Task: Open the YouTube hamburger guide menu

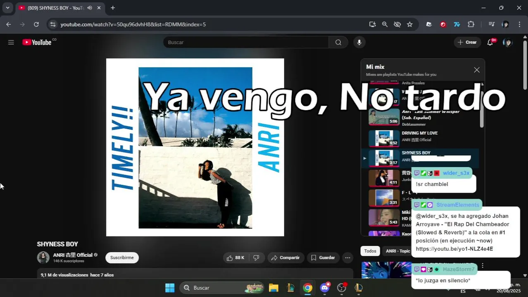Action: (11, 42)
